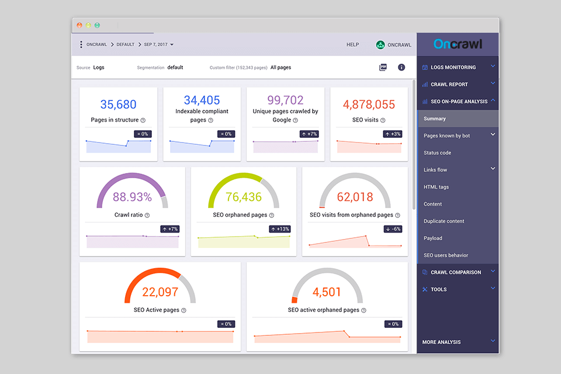Click the +13% trend badge

280,229
